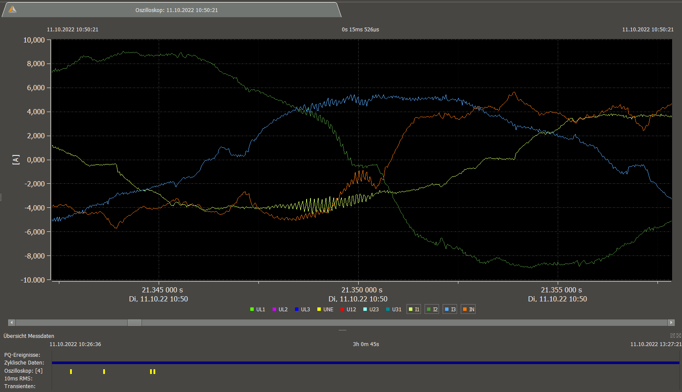Close the Übersicht Messdaten panel
This screenshot has width=682, height=392.
[x=679, y=336]
